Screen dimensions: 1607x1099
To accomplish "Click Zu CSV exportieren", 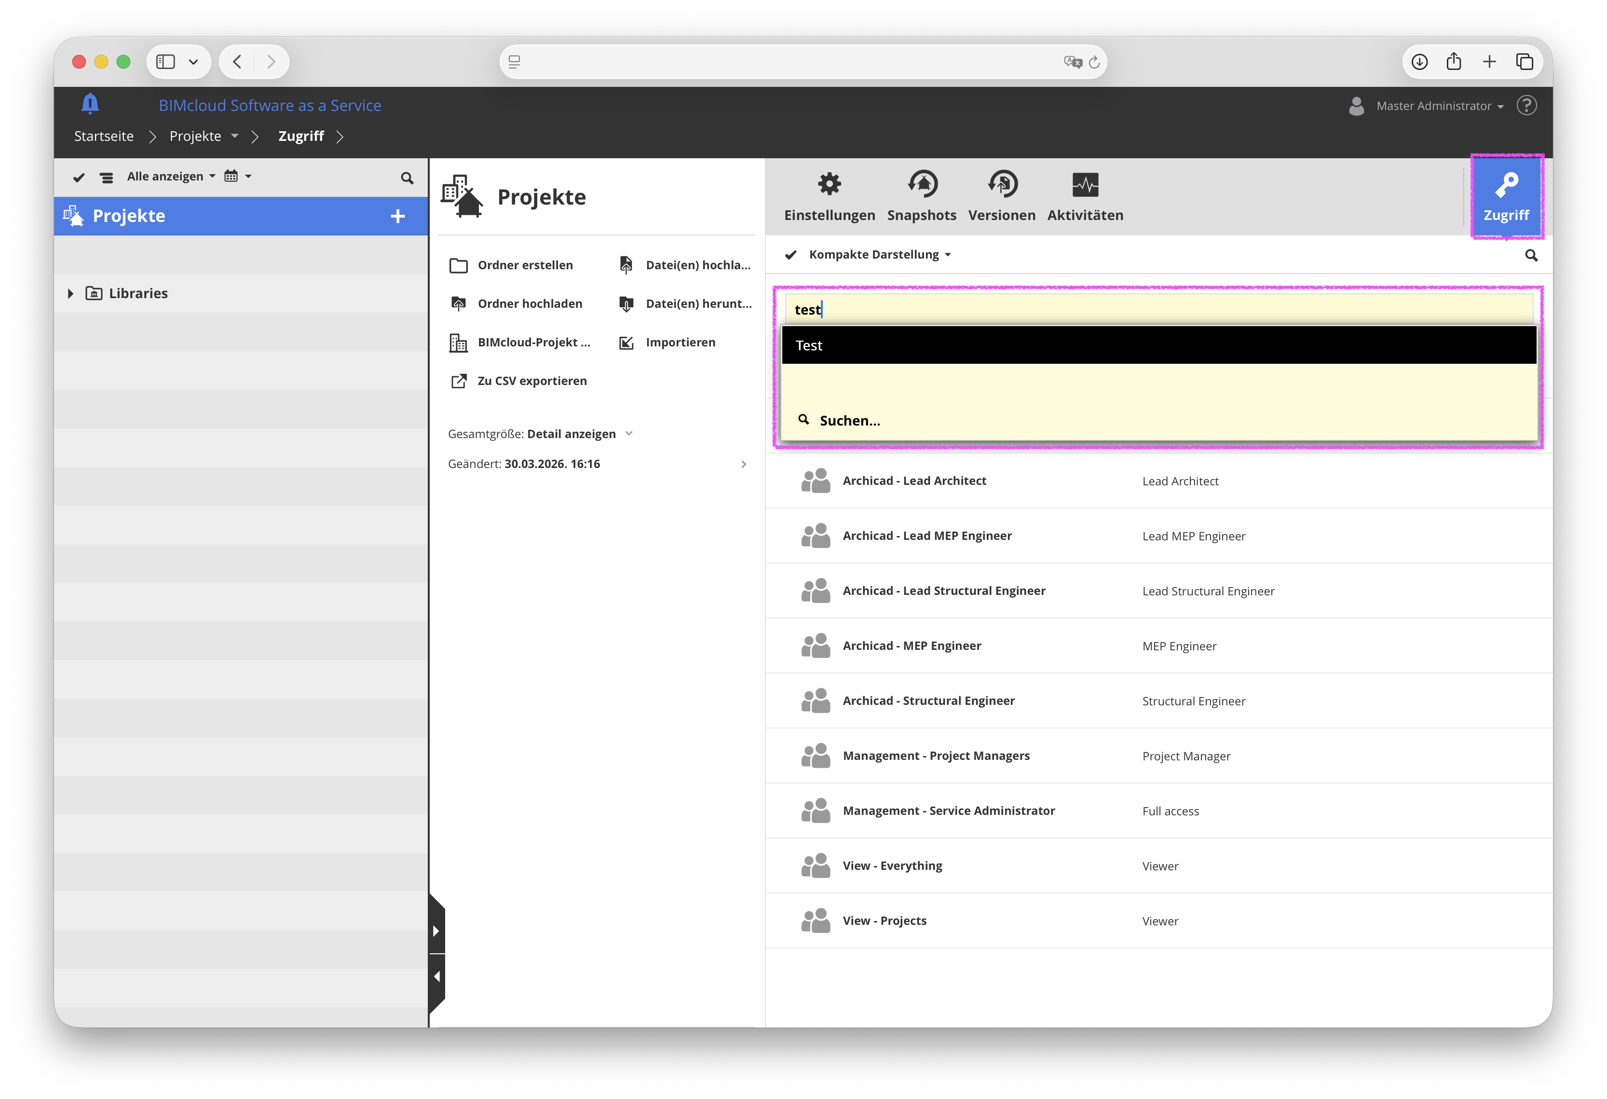I will pos(518,381).
